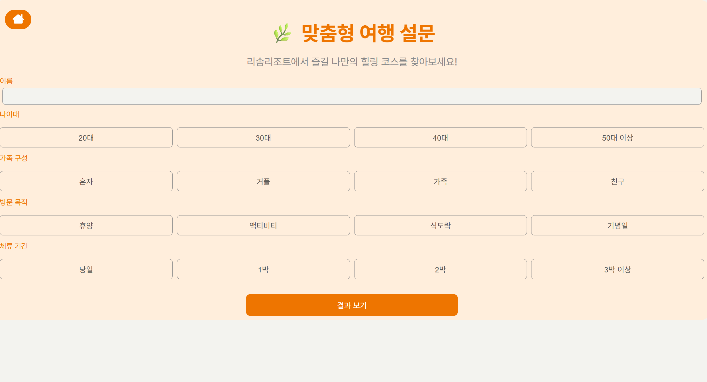Click the orange home icon button
Image resolution: width=707 pixels, height=382 pixels.
point(18,19)
